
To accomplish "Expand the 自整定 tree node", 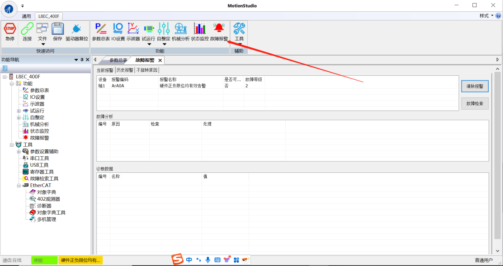I will pyautogui.click(x=19, y=118).
